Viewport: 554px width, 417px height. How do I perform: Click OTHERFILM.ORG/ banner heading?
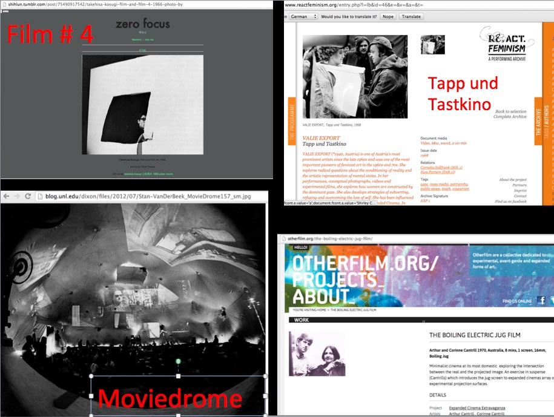coord(365,263)
